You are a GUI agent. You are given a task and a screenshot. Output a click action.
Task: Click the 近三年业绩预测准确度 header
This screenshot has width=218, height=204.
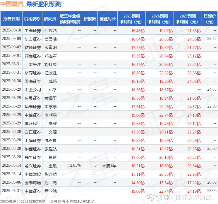pos(70,19)
